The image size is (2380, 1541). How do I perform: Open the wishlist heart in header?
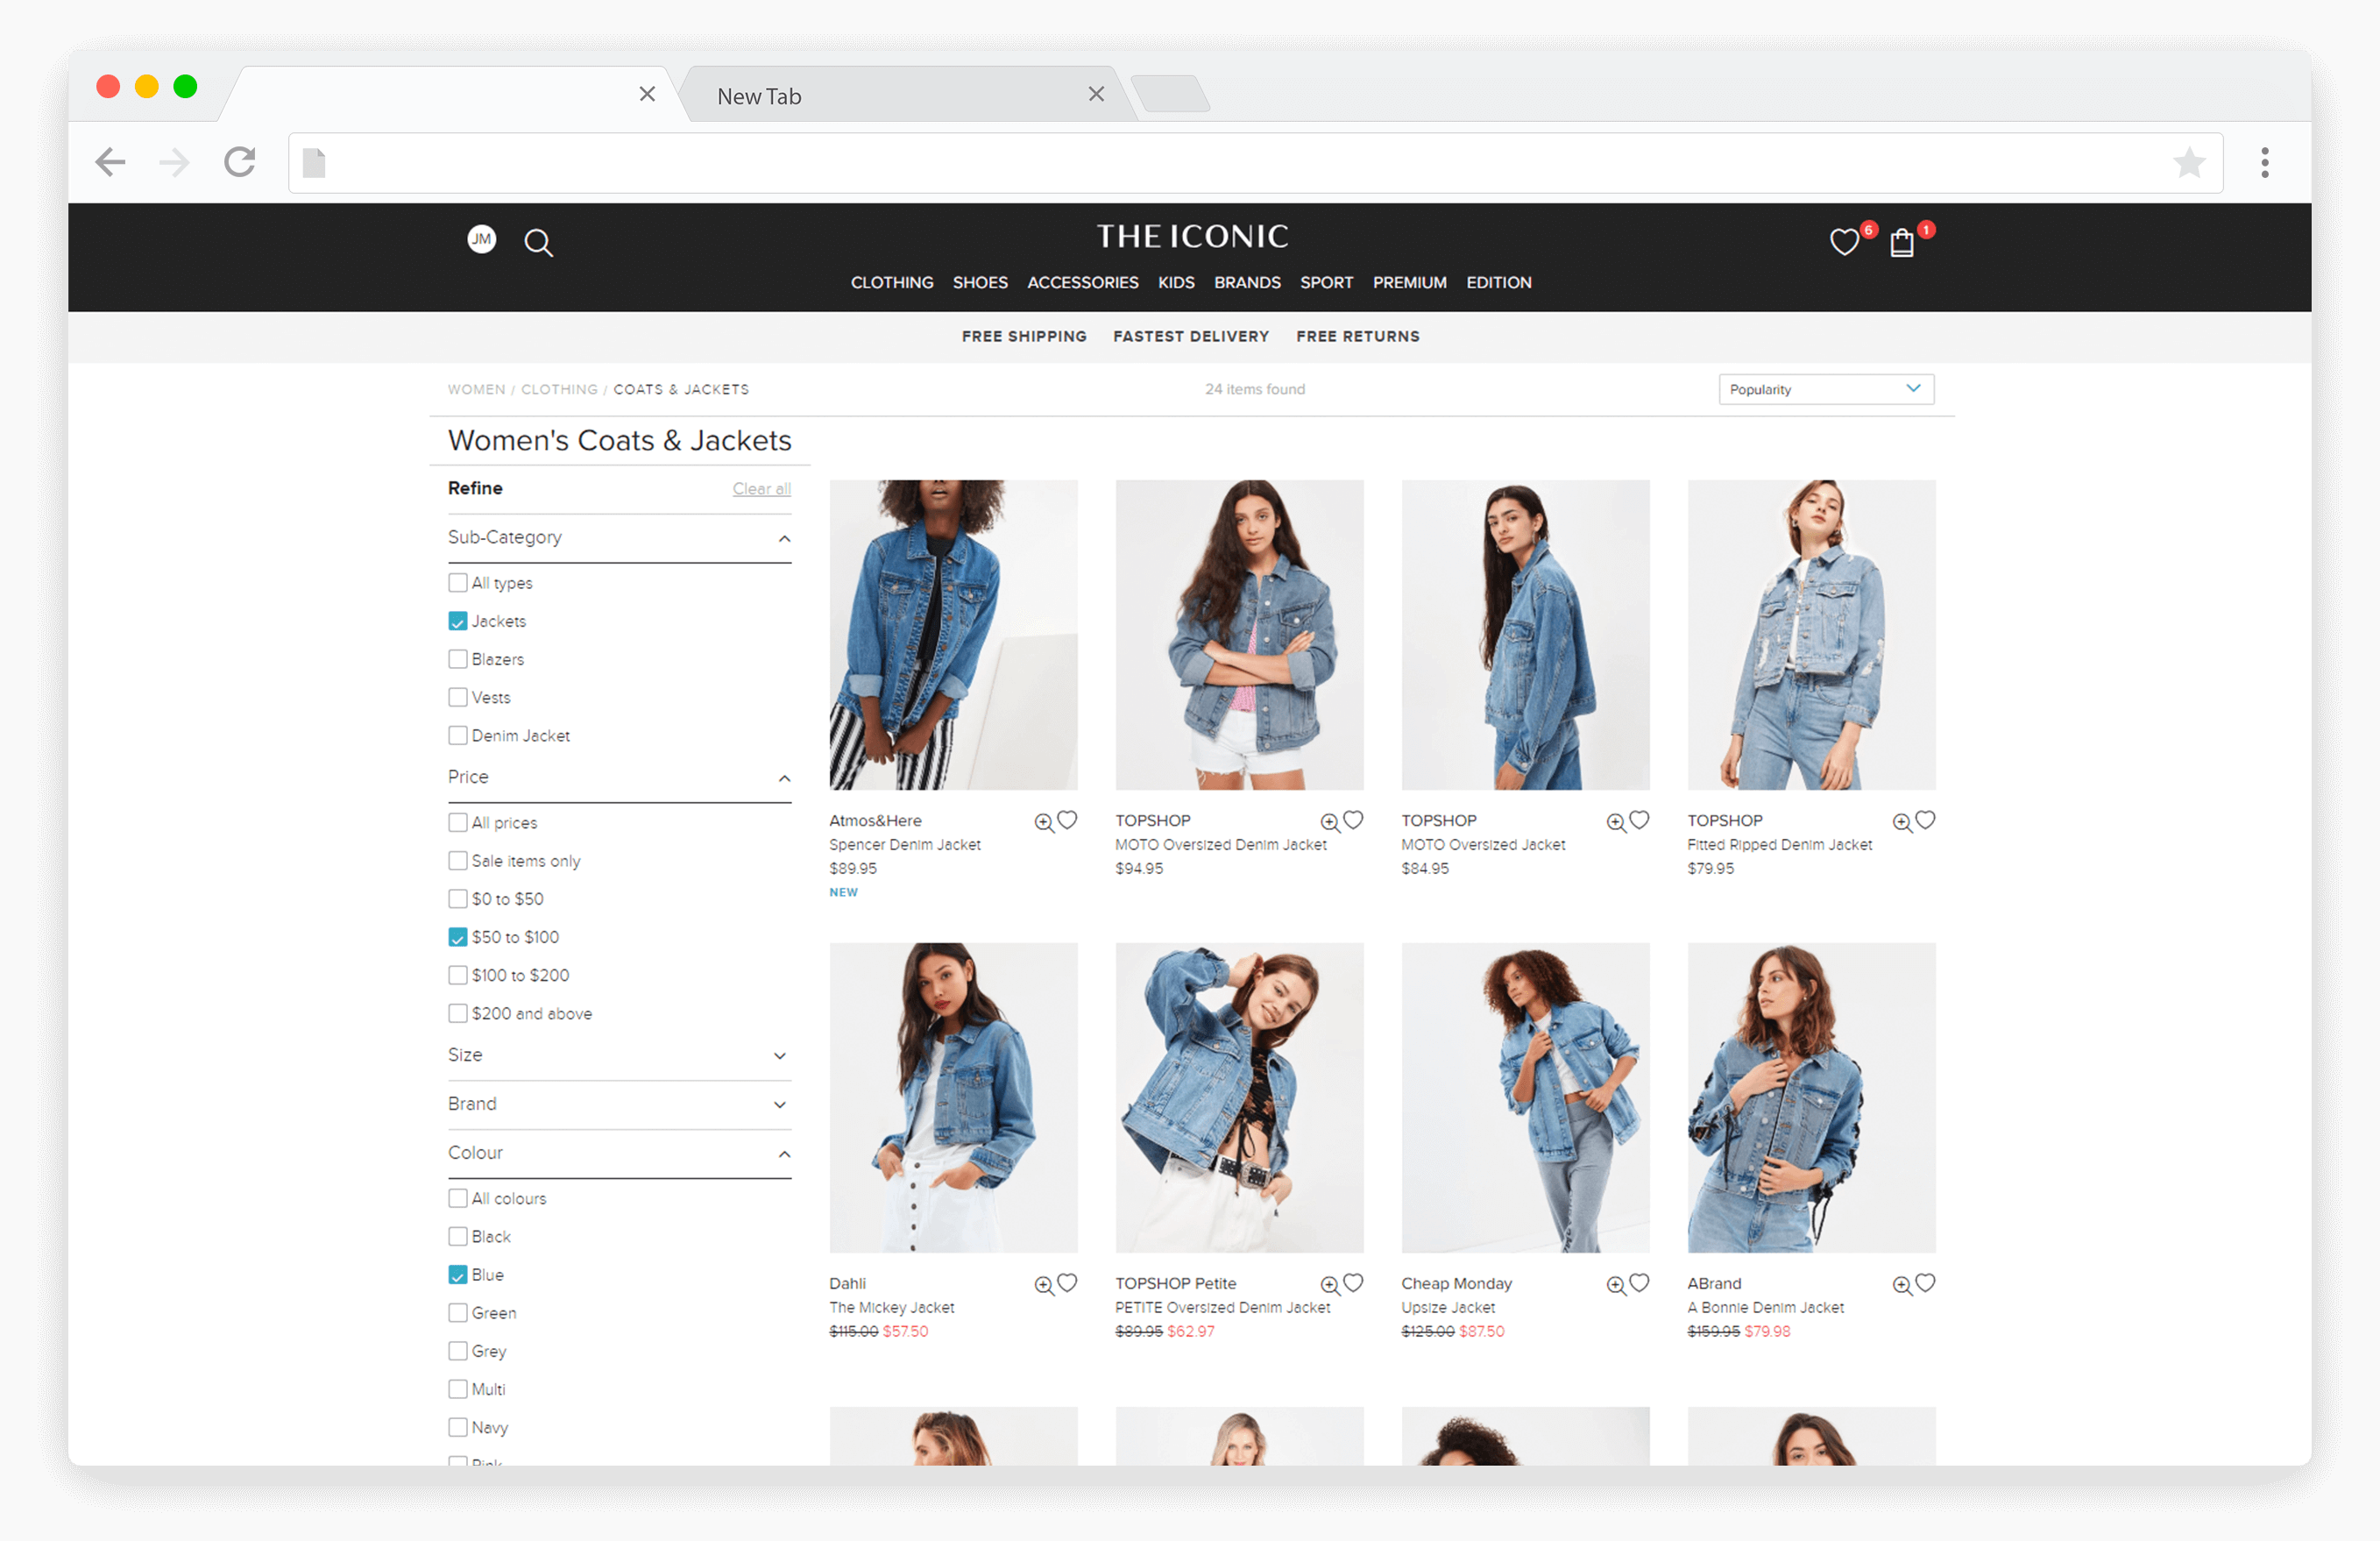click(x=1844, y=242)
